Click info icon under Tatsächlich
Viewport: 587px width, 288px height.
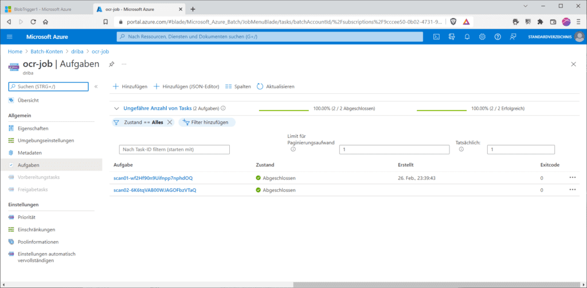point(461,149)
